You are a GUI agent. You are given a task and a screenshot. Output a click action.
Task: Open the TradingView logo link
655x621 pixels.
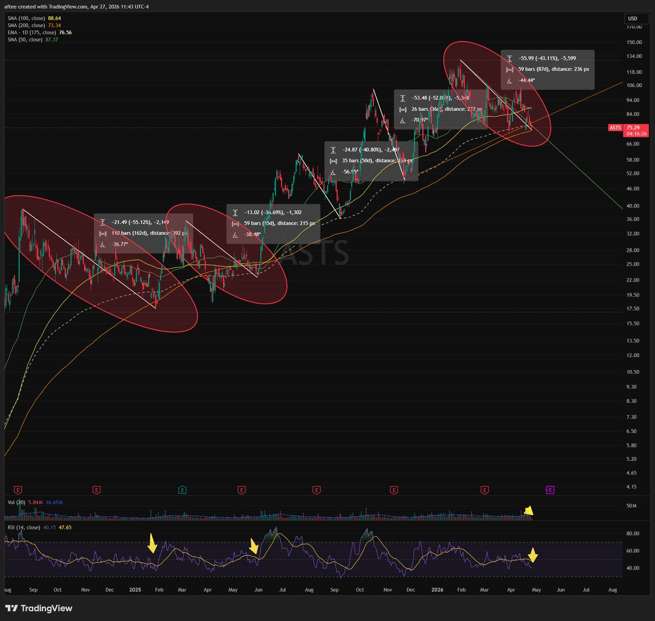39,608
